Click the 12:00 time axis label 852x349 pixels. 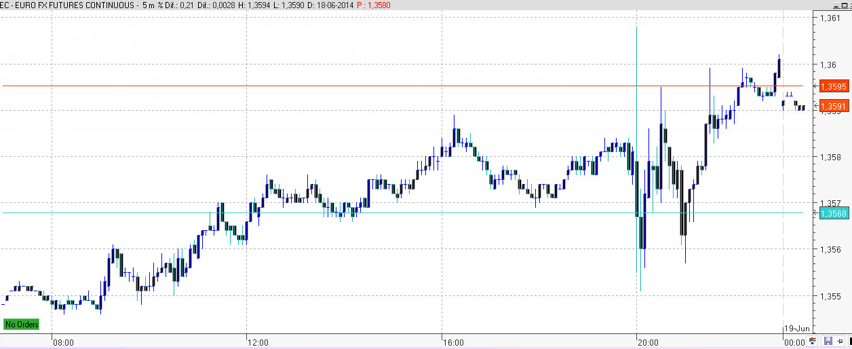(258, 342)
